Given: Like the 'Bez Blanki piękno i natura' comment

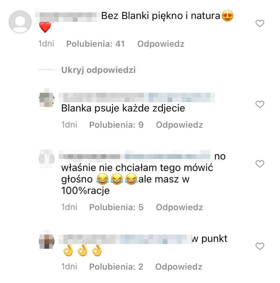Looking at the screenshot, I should pyautogui.click(x=260, y=23).
